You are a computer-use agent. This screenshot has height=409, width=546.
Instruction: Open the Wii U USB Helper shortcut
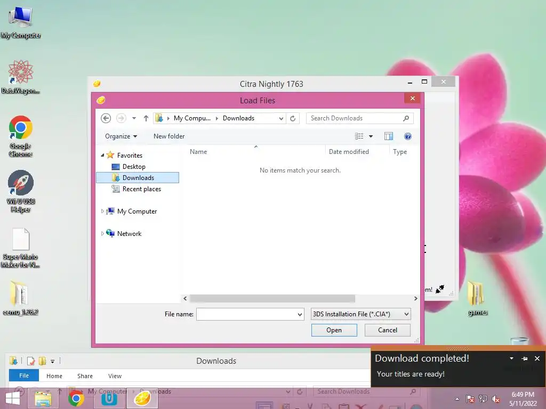[x=21, y=191]
